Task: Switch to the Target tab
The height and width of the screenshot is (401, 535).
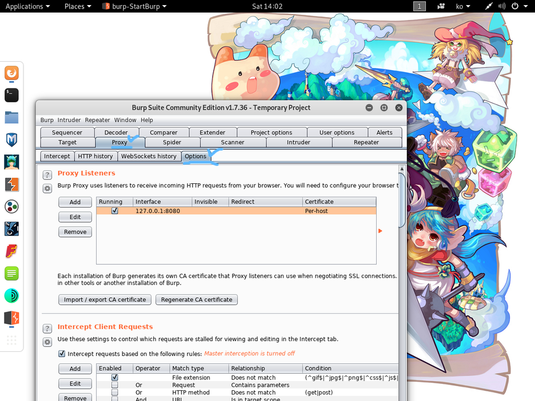Action: [x=67, y=142]
